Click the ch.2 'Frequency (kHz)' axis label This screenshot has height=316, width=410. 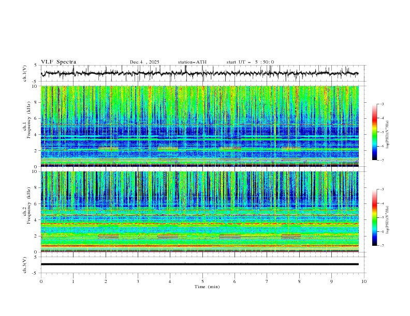pos(29,205)
